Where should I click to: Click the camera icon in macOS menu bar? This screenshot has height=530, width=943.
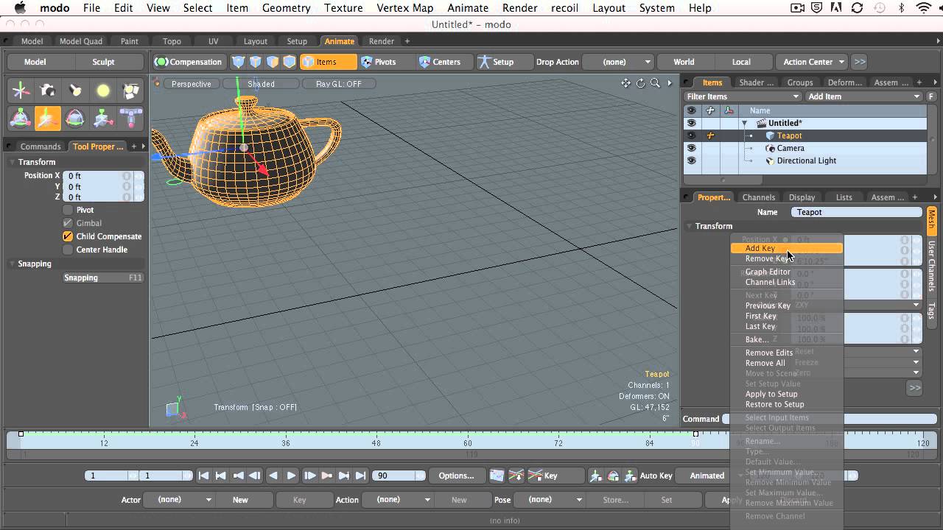[797, 8]
